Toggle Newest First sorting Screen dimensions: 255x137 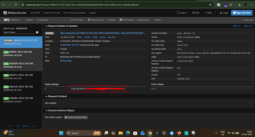pyautogui.click(x=21, y=29)
